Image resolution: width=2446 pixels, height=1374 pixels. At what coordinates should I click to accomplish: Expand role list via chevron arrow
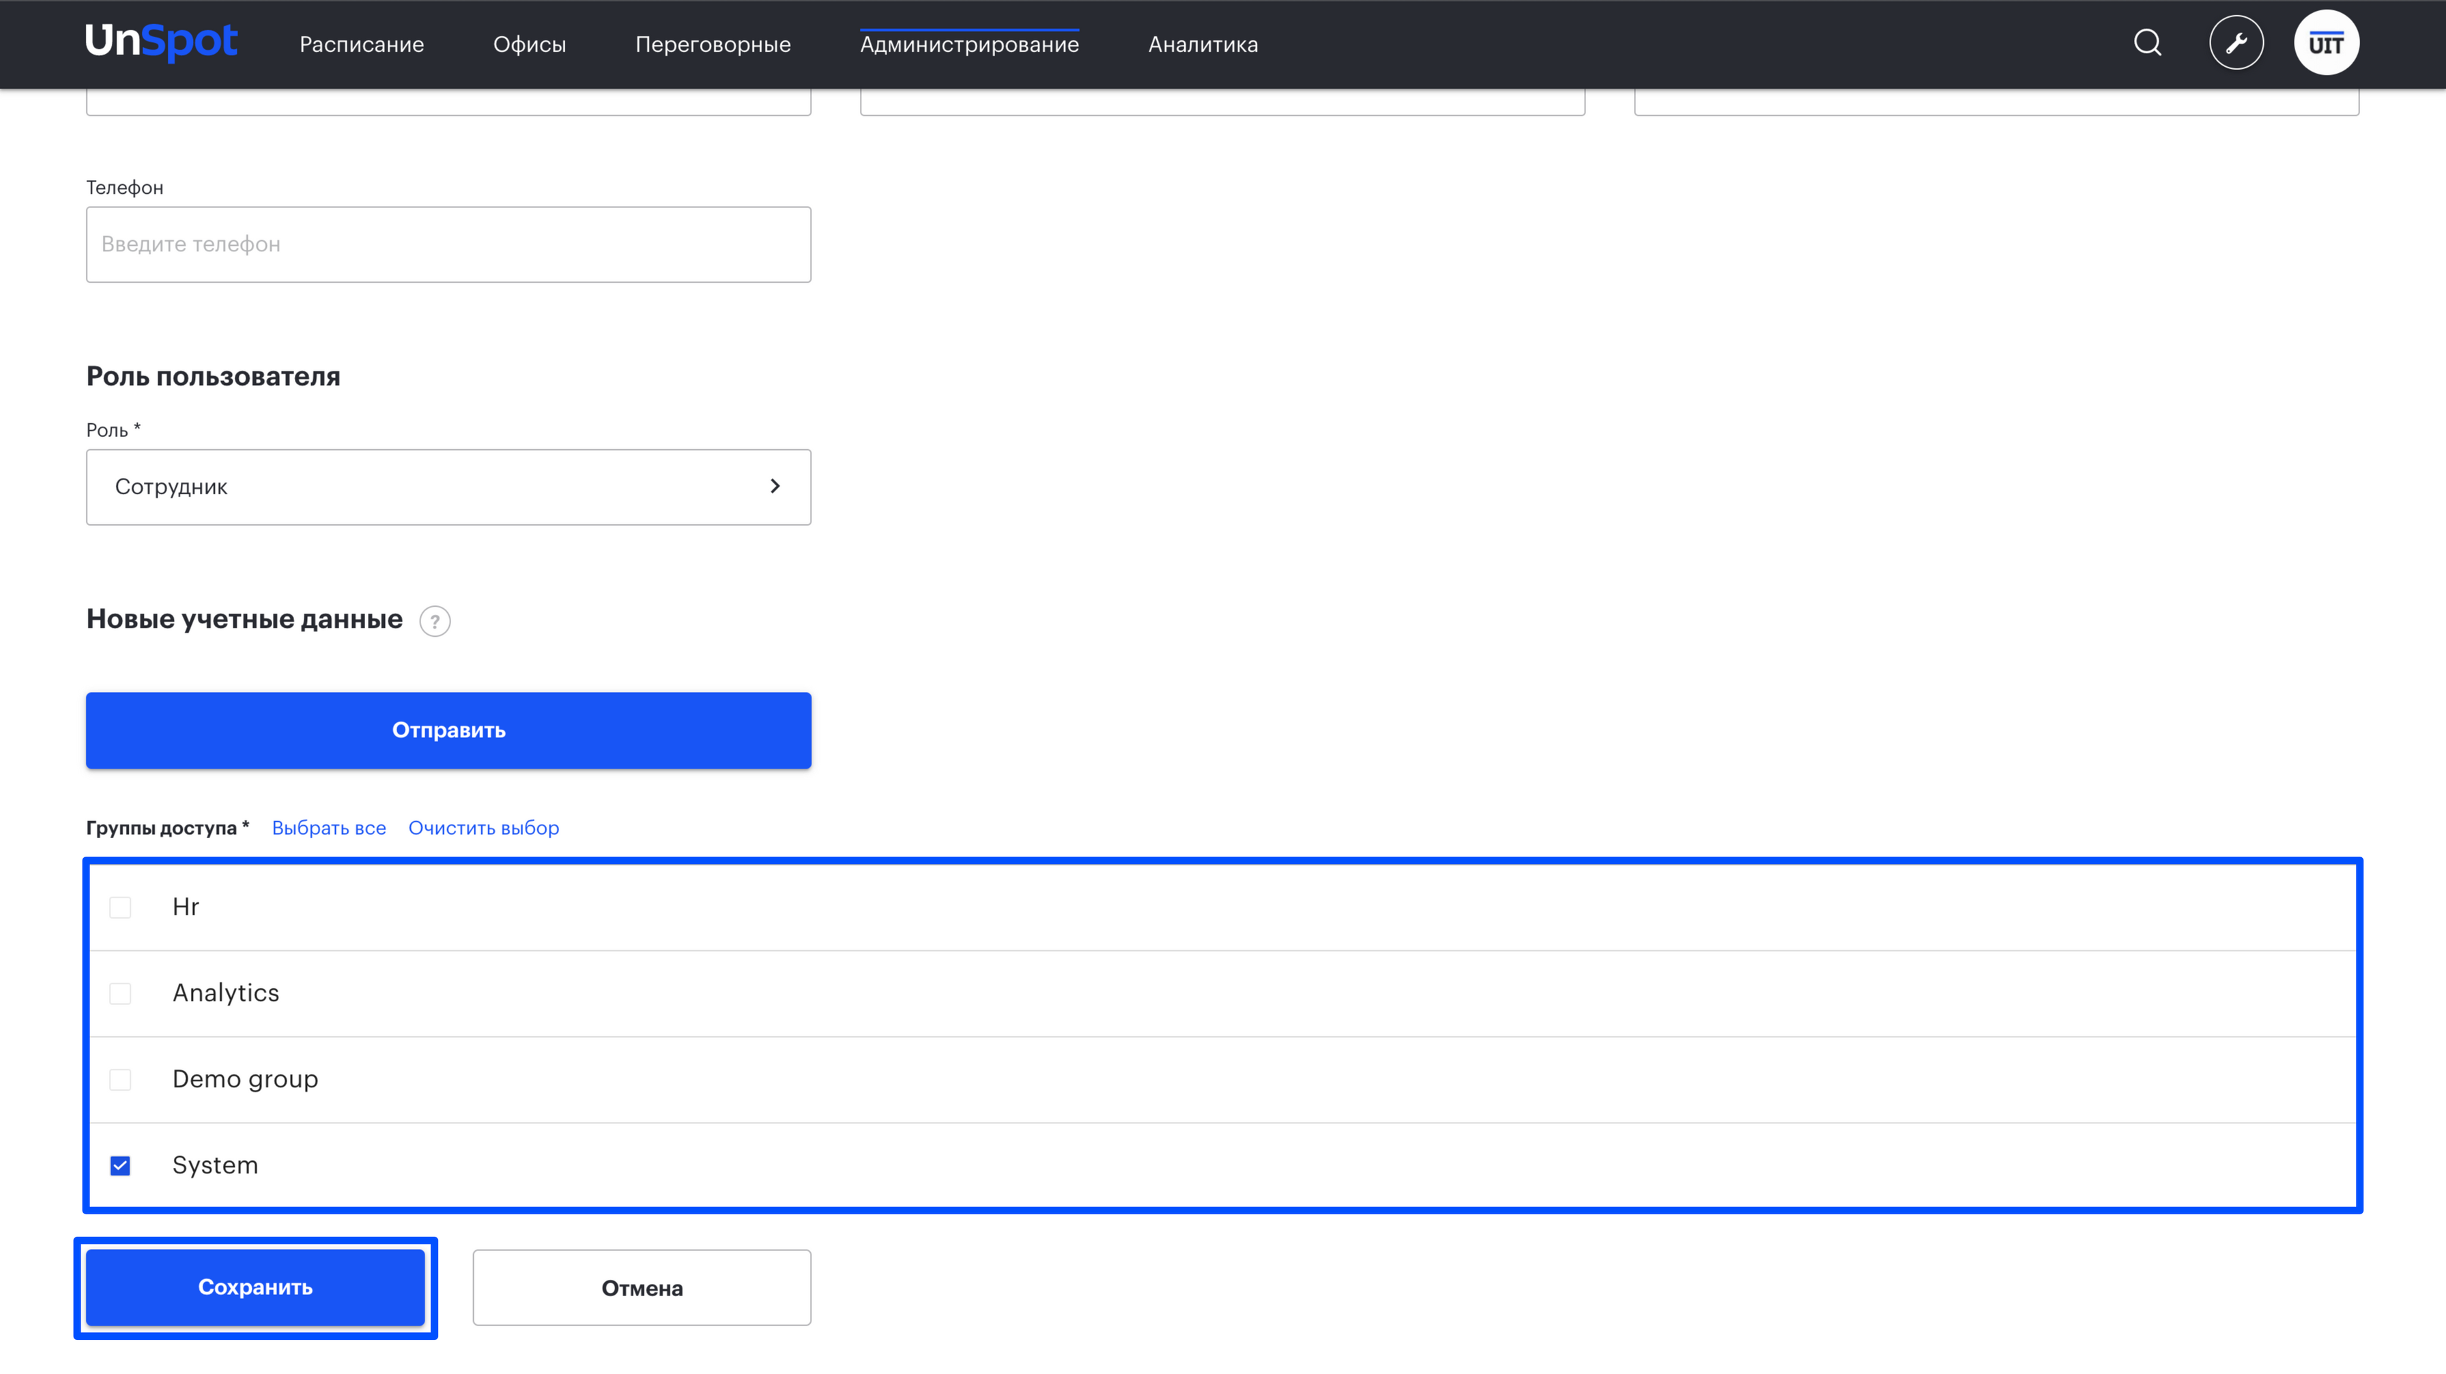(x=775, y=486)
